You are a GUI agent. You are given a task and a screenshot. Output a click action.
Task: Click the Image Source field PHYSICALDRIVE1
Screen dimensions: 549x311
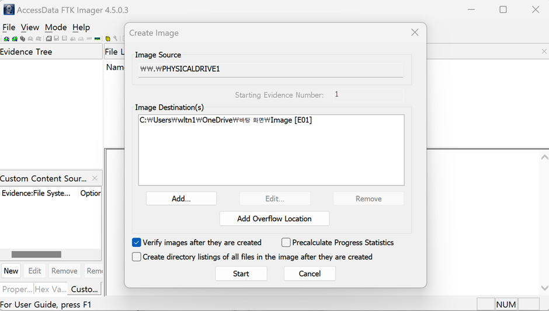click(270, 69)
